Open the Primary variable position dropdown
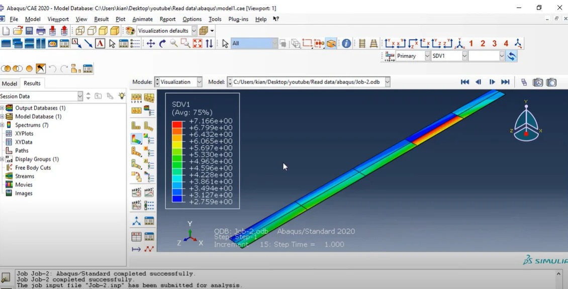 pos(427,56)
